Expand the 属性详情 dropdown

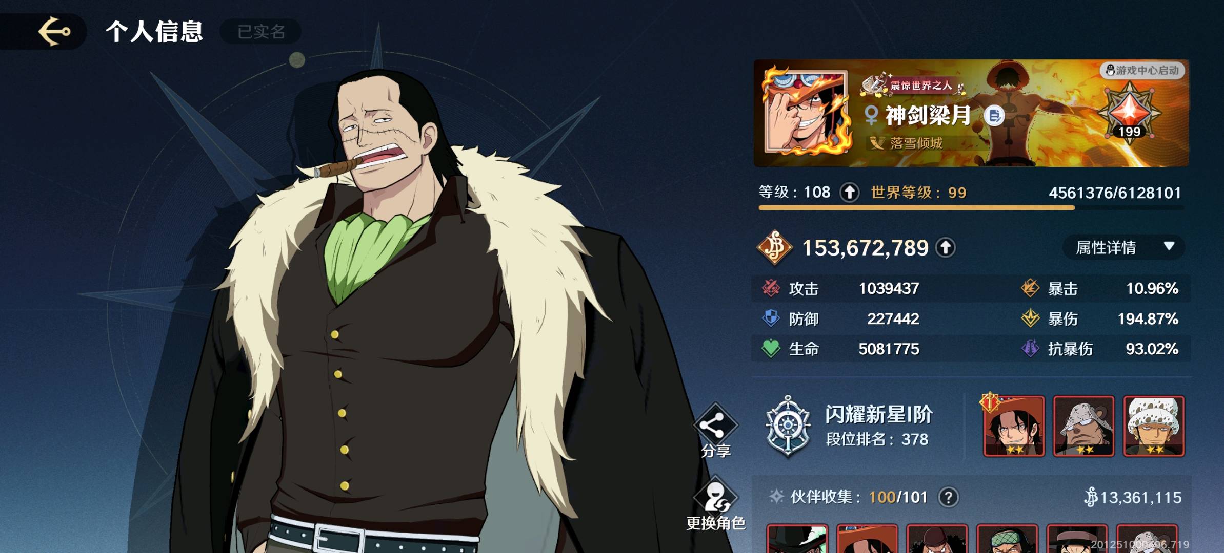coord(1123,247)
